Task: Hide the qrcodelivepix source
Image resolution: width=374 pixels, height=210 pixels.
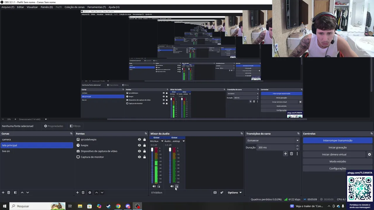Action: [139, 139]
